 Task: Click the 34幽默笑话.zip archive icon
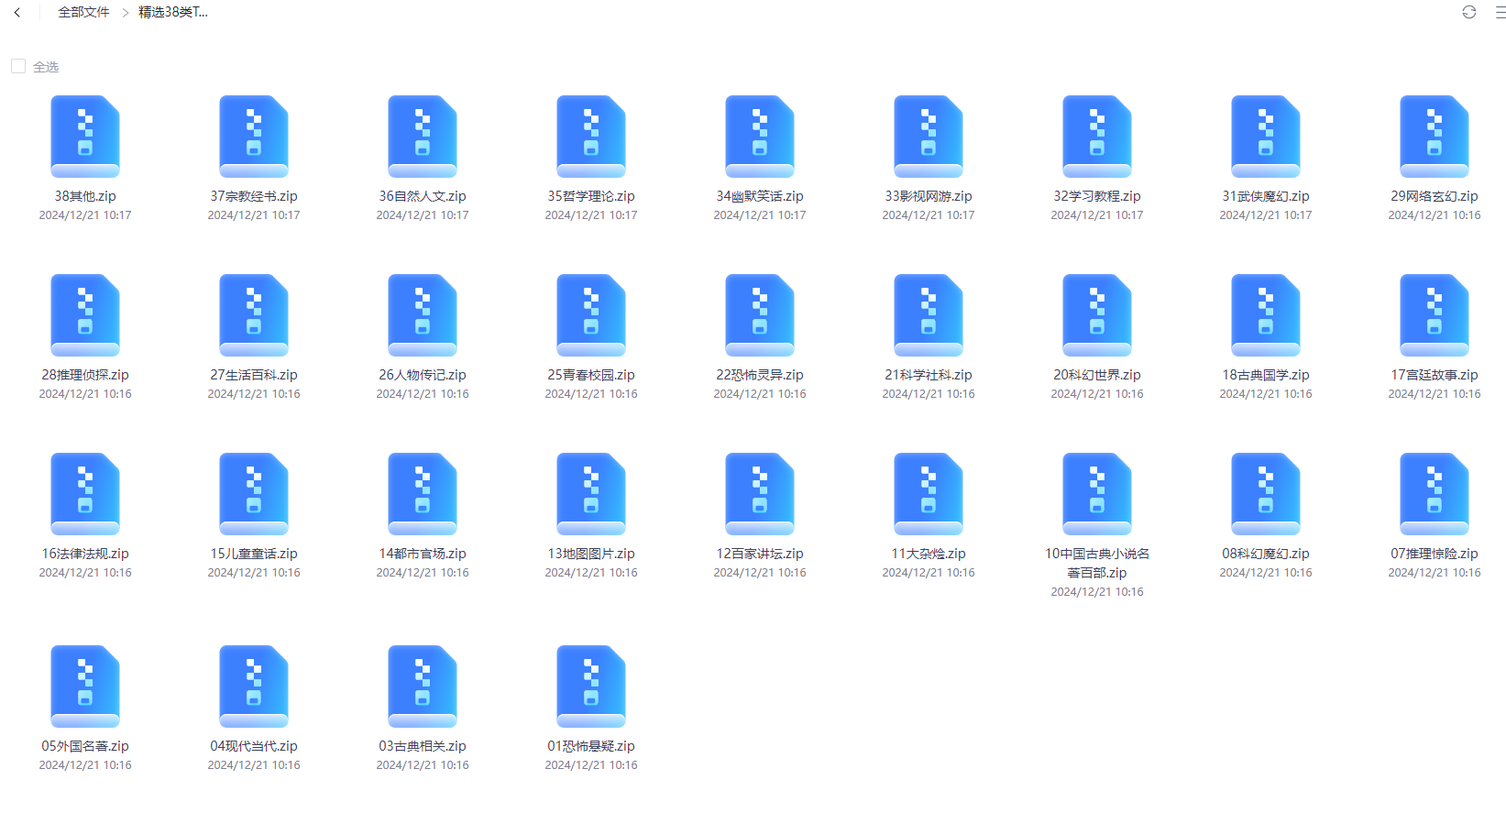760,137
